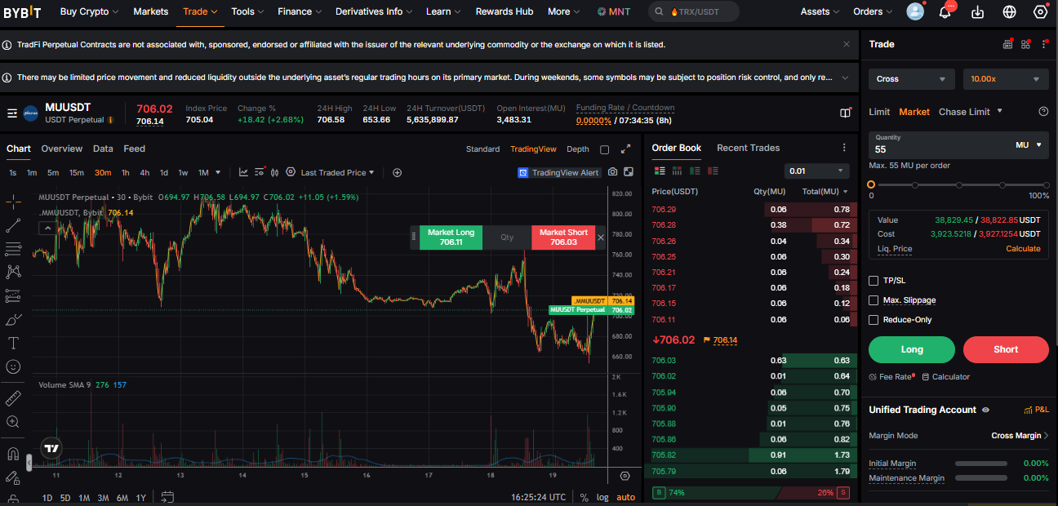Click the quantity slider handle at 0
Viewport: 1058px width, 506px height.
tap(871, 184)
